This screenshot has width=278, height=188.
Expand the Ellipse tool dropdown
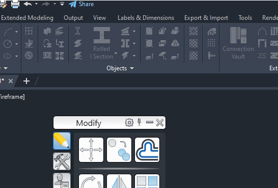click(16, 56)
